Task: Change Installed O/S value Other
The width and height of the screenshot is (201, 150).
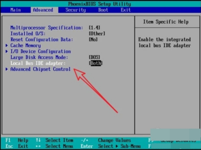Action: point(97,34)
